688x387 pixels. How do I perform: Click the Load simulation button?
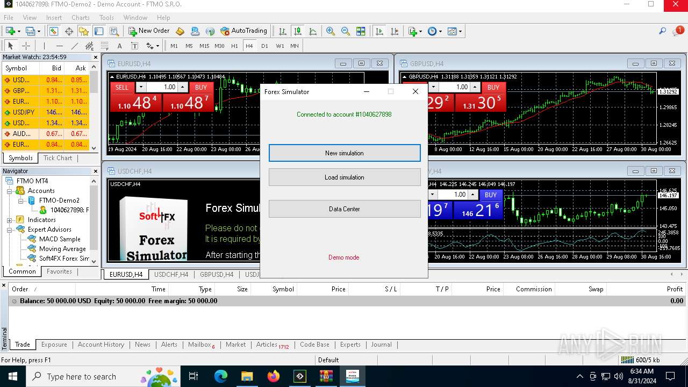coord(345,177)
